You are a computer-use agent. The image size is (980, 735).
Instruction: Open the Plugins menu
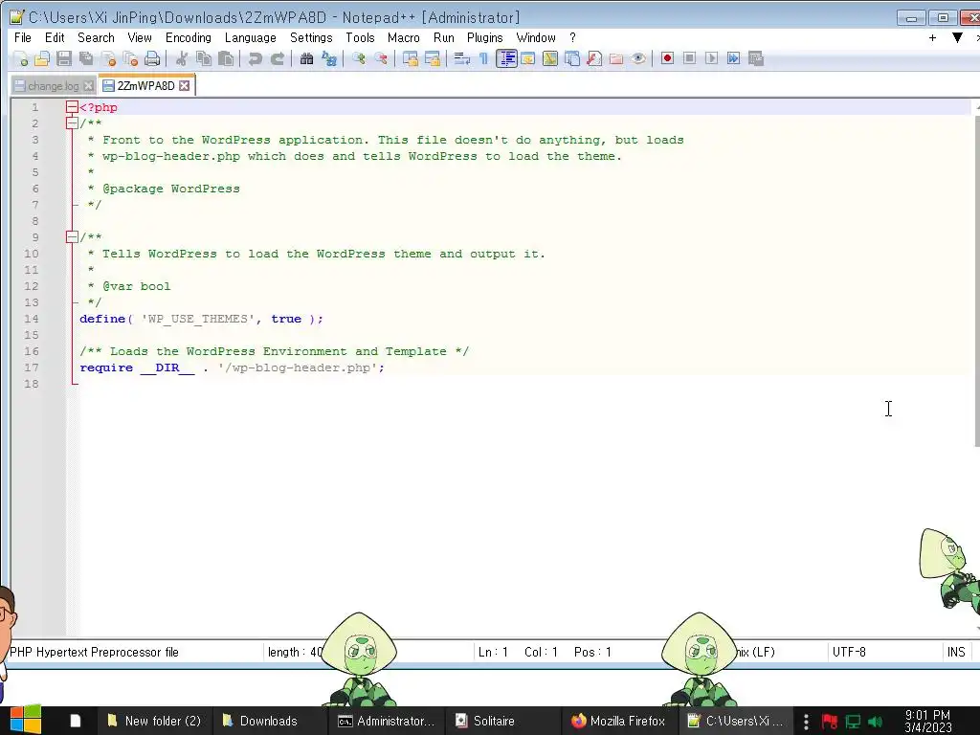(x=484, y=37)
